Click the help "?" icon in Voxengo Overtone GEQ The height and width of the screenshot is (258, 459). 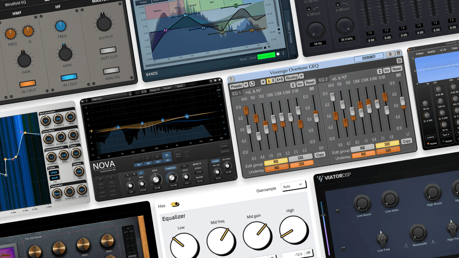coord(231,79)
